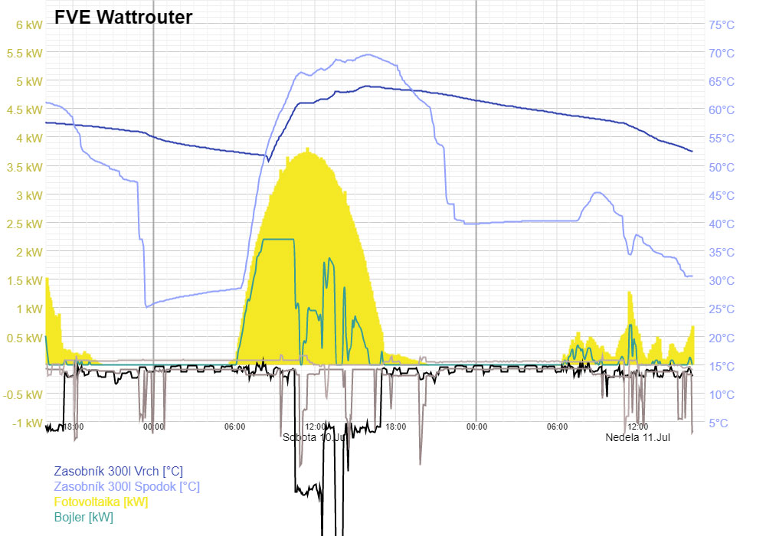Click the '-1 kW' axis label
The height and width of the screenshot is (536, 766).
pos(28,423)
